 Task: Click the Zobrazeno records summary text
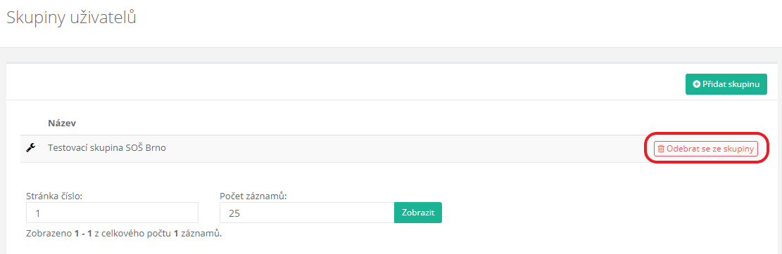pos(124,233)
